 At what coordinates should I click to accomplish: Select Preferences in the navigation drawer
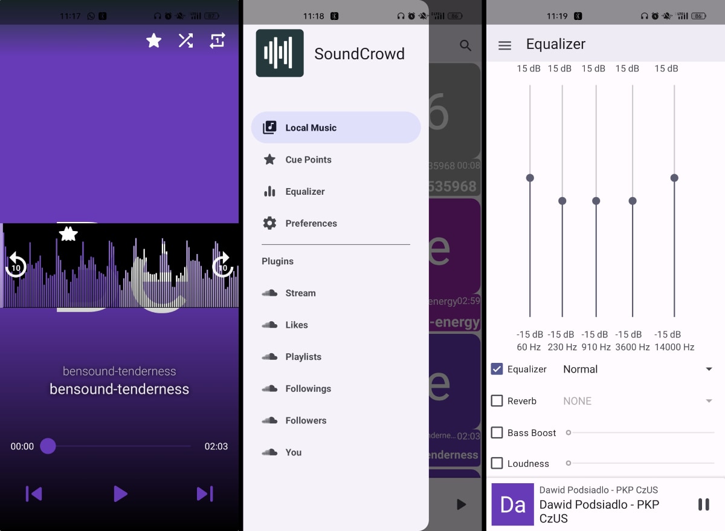[x=311, y=223]
